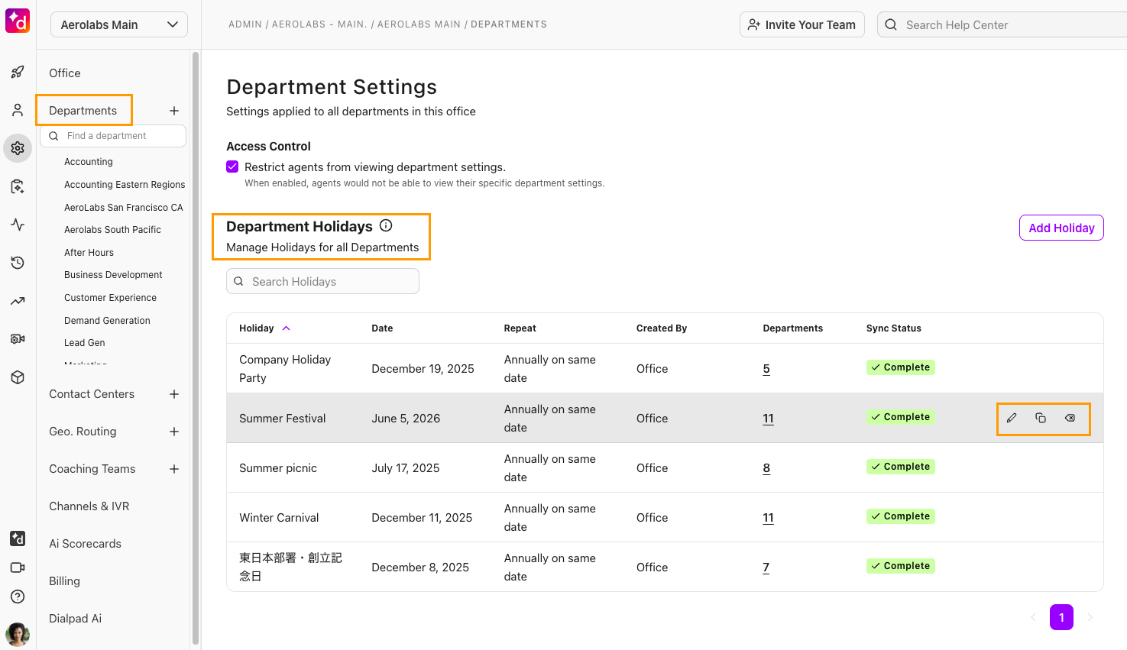This screenshot has height=650, width=1127.
Task: Select the Customer Experience department
Action: (x=110, y=298)
